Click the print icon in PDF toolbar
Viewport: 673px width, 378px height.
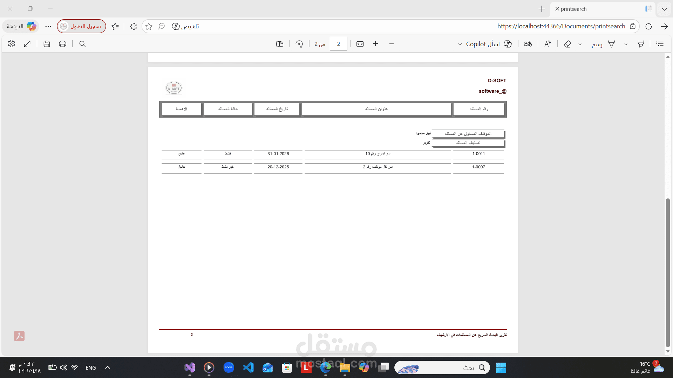click(x=62, y=44)
